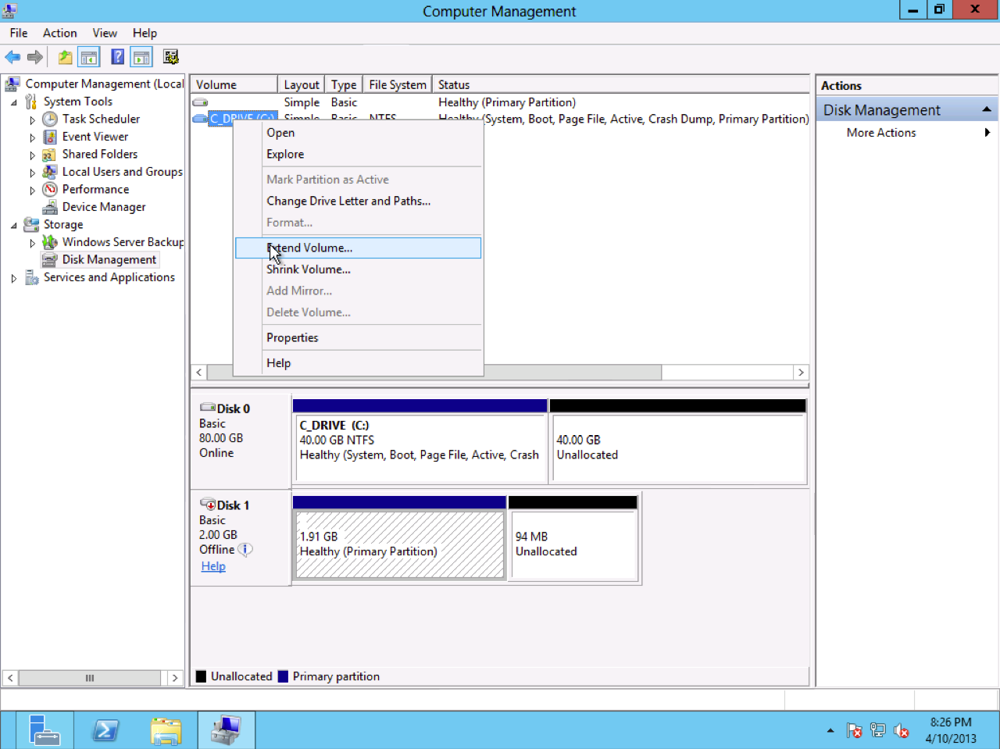Collapse the Storage tree node
The width and height of the screenshot is (1000, 749).
13,225
